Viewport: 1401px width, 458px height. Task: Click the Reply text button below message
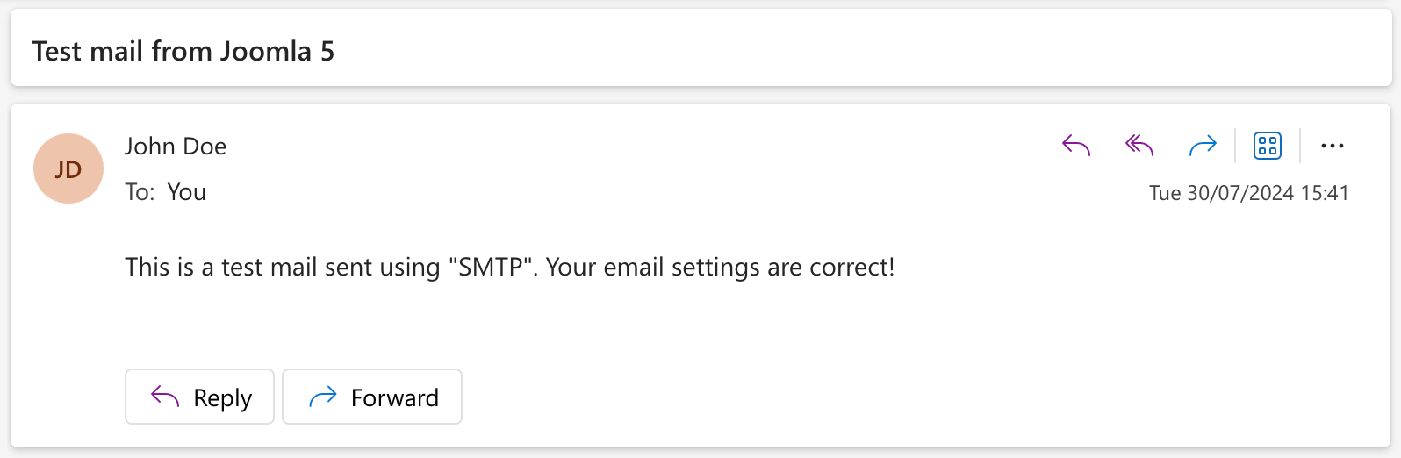pos(199,397)
